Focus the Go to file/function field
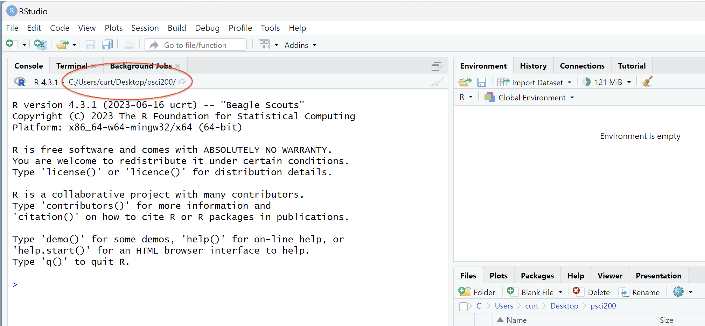Image resolution: width=705 pixels, height=326 pixels. click(195, 45)
